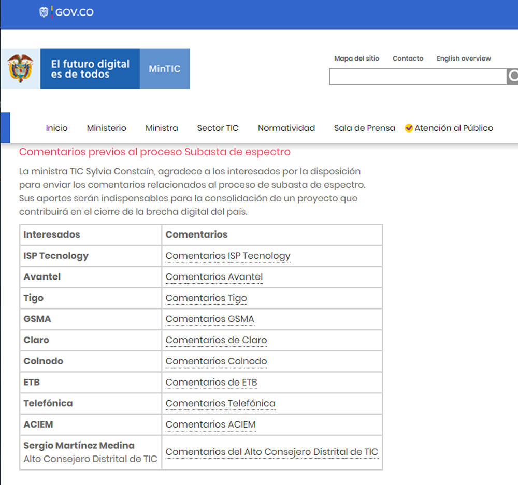Screen dimensions: 518x485
Task: Open the English overview link
Action: (x=464, y=58)
